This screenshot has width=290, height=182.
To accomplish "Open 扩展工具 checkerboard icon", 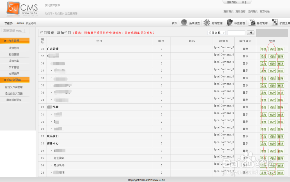I will [x=275, y=23].
